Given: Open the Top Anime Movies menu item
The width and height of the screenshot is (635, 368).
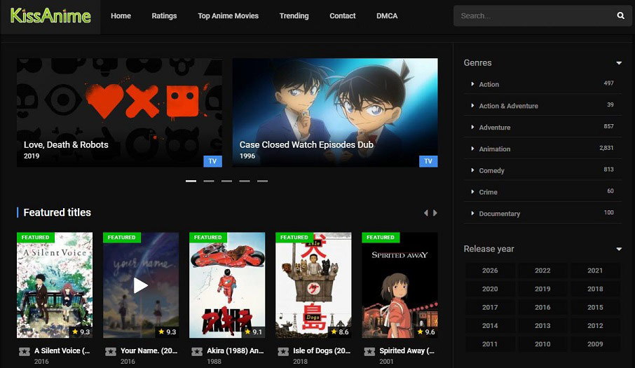Looking at the screenshot, I should click(x=228, y=16).
